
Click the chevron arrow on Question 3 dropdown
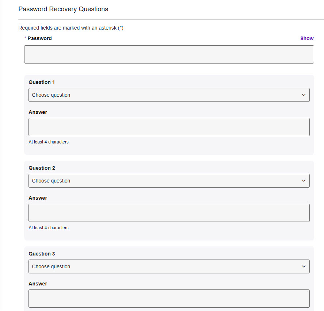[x=304, y=266]
